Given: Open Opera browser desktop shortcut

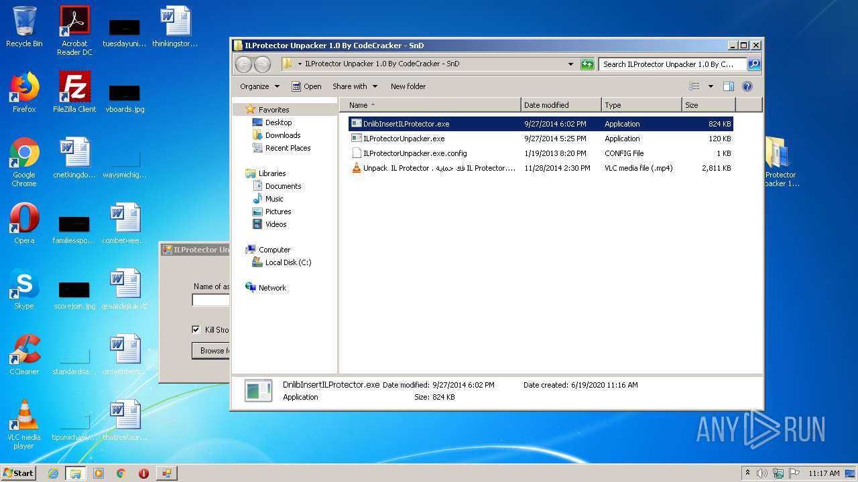Looking at the screenshot, I should point(24,224).
